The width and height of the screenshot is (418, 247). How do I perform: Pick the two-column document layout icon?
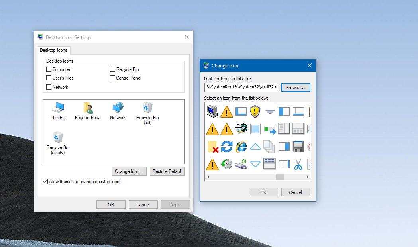(x=284, y=128)
